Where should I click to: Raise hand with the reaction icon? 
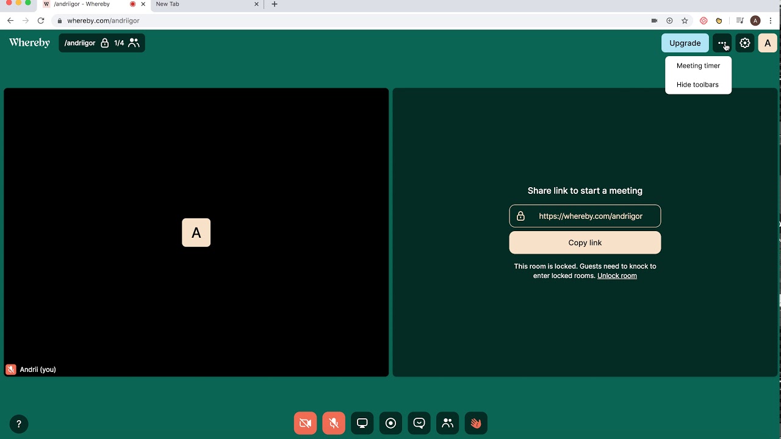476,423
